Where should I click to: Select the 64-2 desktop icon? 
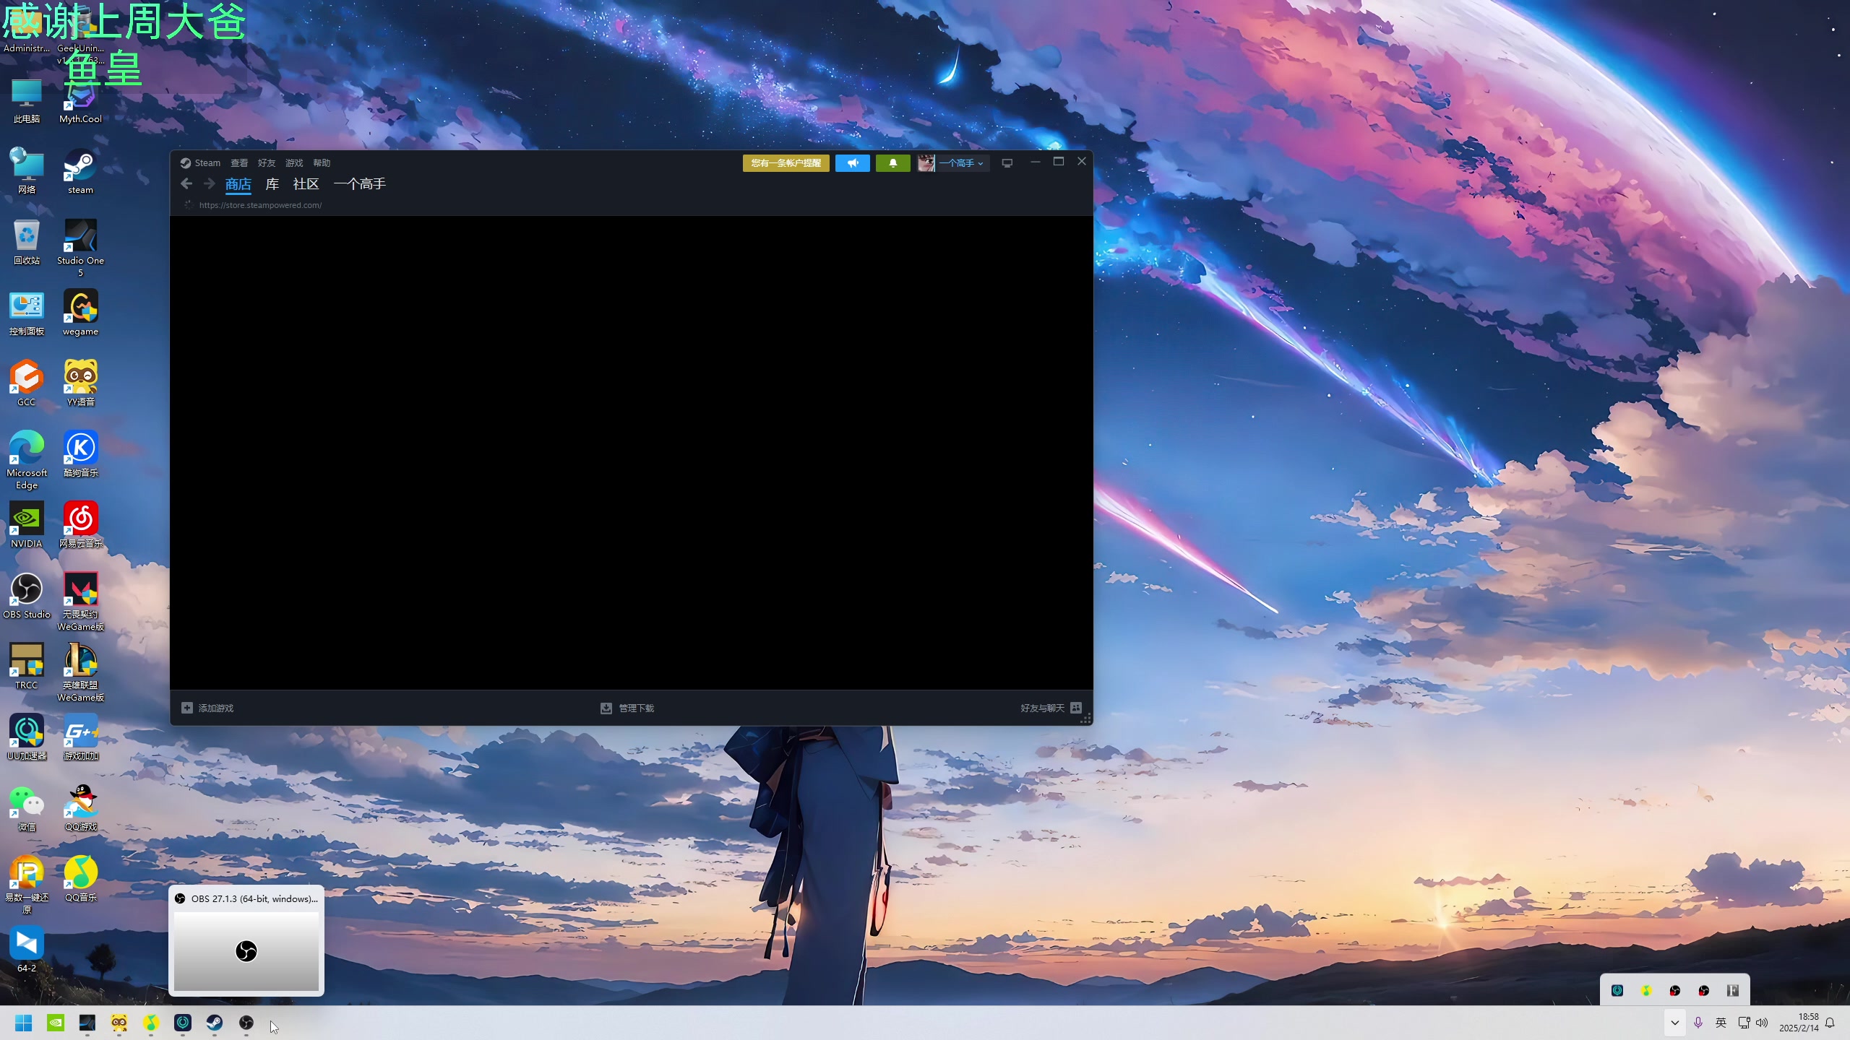pos(27,950)
